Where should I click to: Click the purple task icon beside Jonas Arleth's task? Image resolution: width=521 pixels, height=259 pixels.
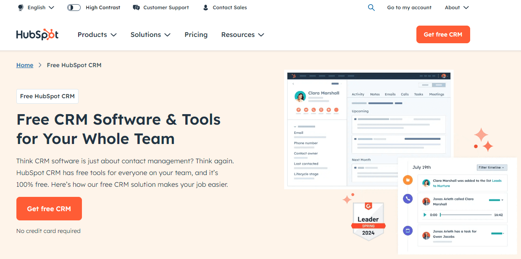tap(408, 230)
